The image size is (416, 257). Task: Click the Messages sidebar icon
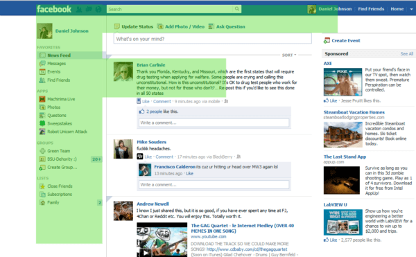(42, 64)
